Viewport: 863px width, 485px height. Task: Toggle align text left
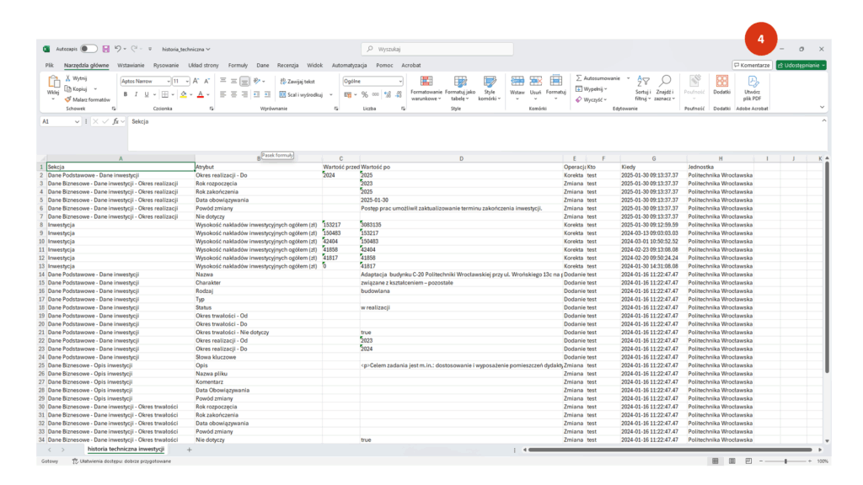click(222, 94)
